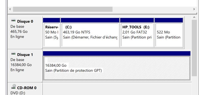Click the Disque 1 label panel
Image resolution: width=199 pixels, height=95 pixels.
click(x=25, y=66)
